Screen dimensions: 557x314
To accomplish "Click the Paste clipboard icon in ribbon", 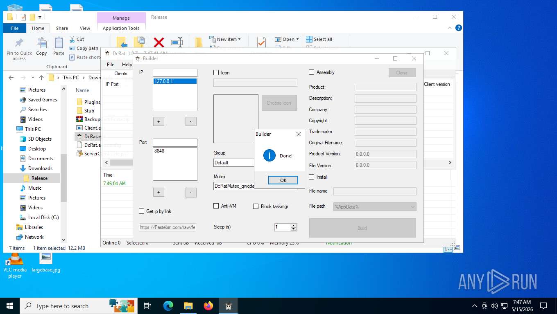I will point(59,43).
